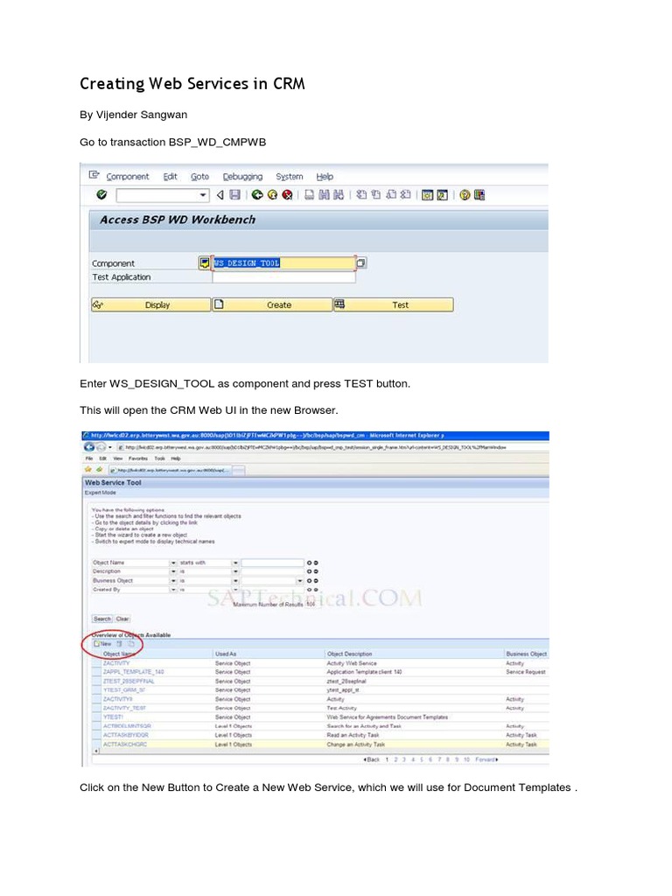This screenshot has width=672, height=896.
Task: Click the Used As column header
Action: [225, 654]
